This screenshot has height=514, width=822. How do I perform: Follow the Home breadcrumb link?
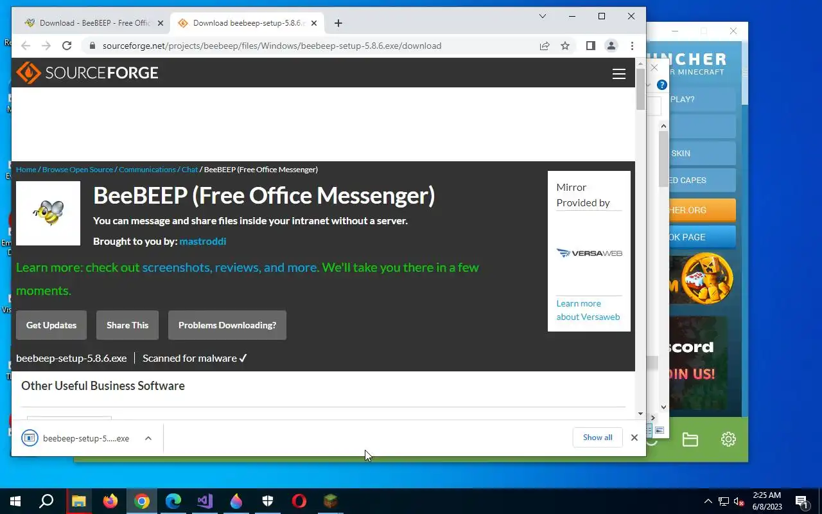26,170
